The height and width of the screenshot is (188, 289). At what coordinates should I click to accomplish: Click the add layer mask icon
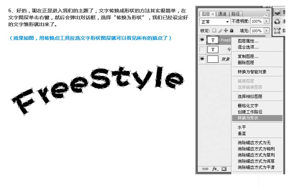tap(224, 169)
